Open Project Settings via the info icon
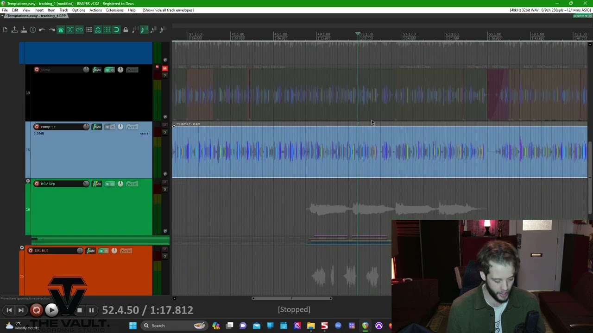This screenshot has height=333, width=593. [33, 30]
